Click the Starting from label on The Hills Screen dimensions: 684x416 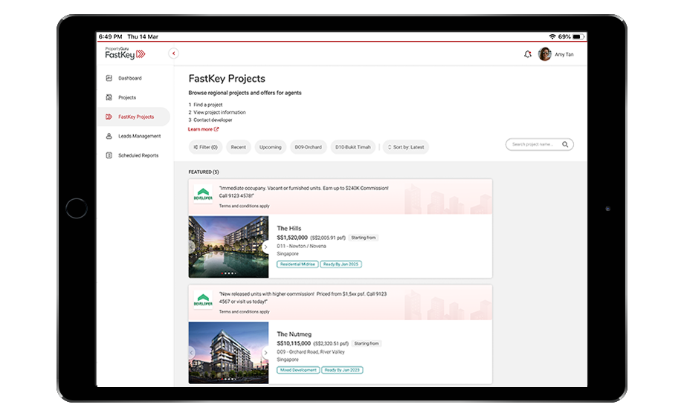coord(364,238)
